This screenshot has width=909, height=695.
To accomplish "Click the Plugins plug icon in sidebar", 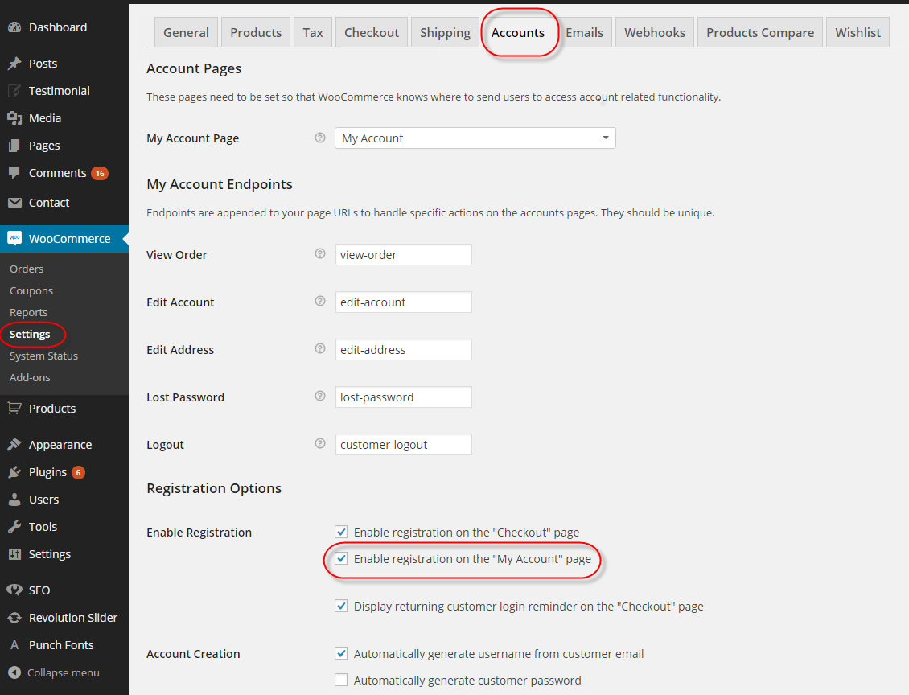I will 14,472.
